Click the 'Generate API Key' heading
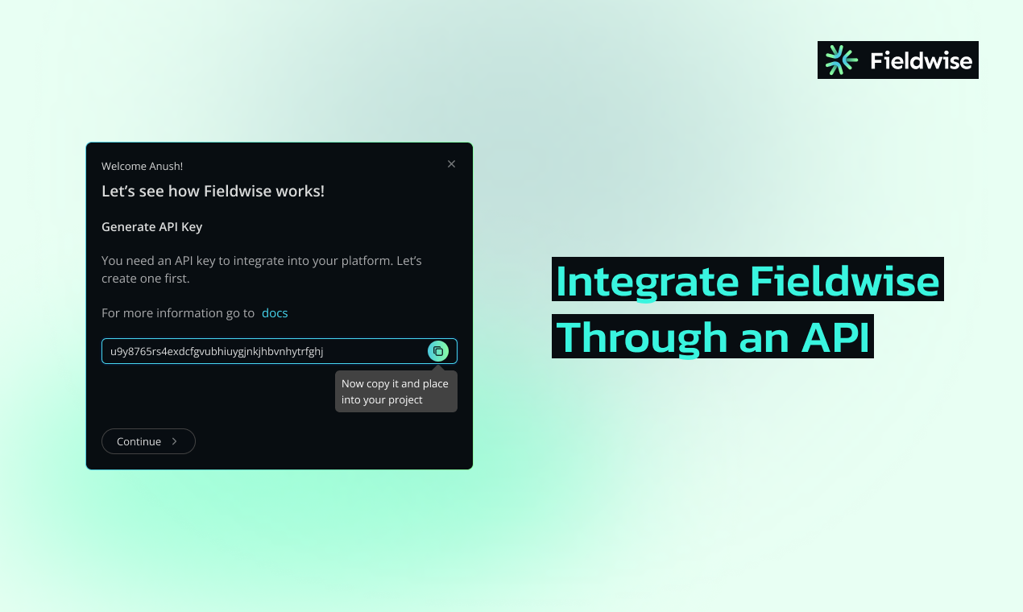The image size is (1023, 612). (151, 227)
